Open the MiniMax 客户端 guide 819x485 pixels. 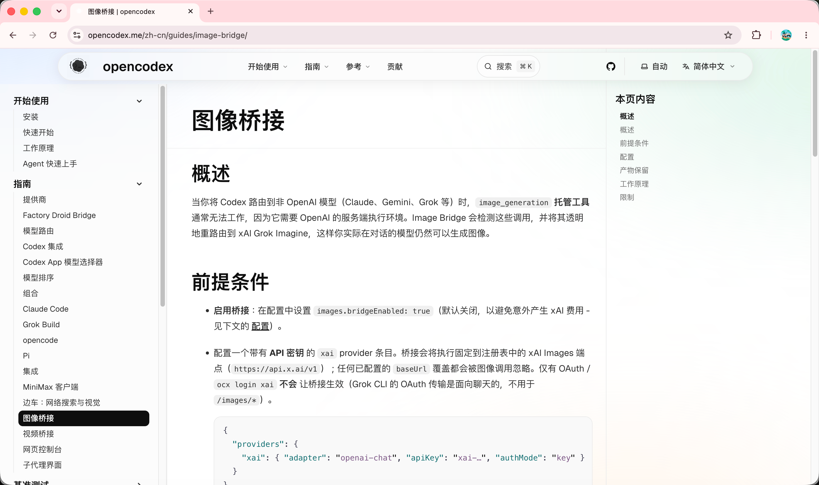[51, 387]
